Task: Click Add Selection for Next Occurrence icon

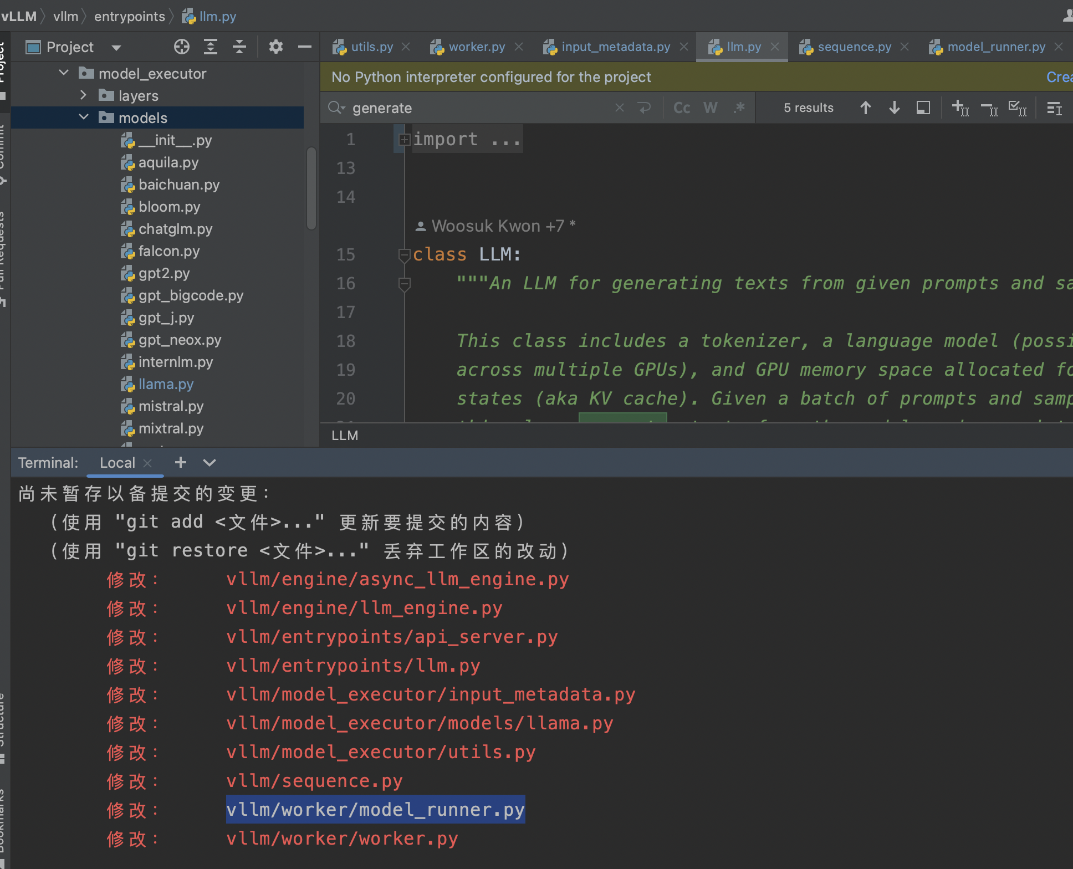Action: (x=960, y=108)
